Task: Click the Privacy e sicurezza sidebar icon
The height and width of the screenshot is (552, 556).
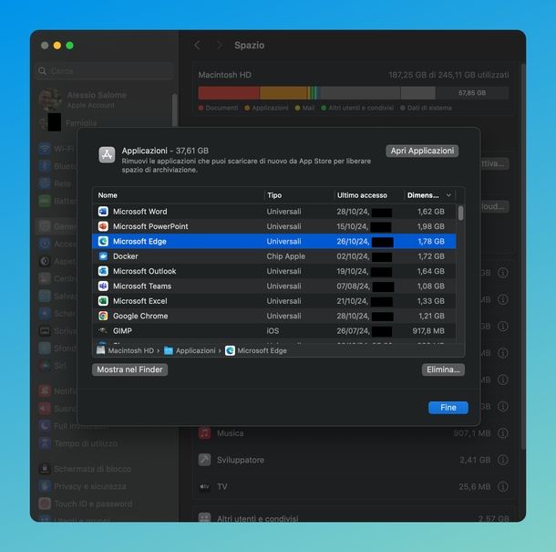Action: point(45,486)
